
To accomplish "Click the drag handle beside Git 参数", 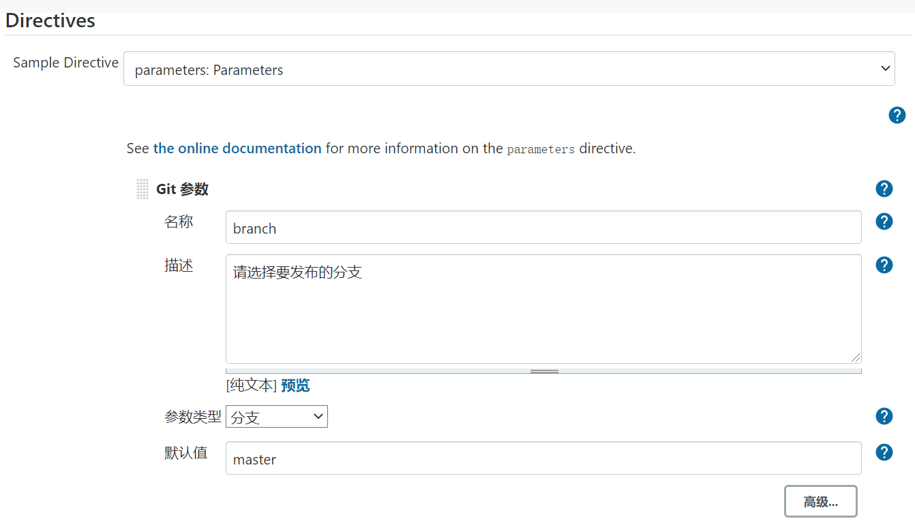I will (x=142, y=189).
